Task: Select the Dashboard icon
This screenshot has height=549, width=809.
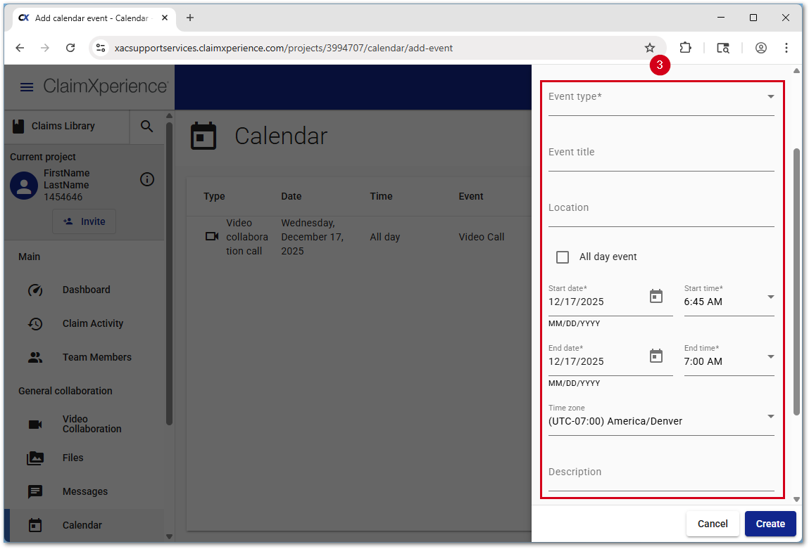Action: coord(35,290)
